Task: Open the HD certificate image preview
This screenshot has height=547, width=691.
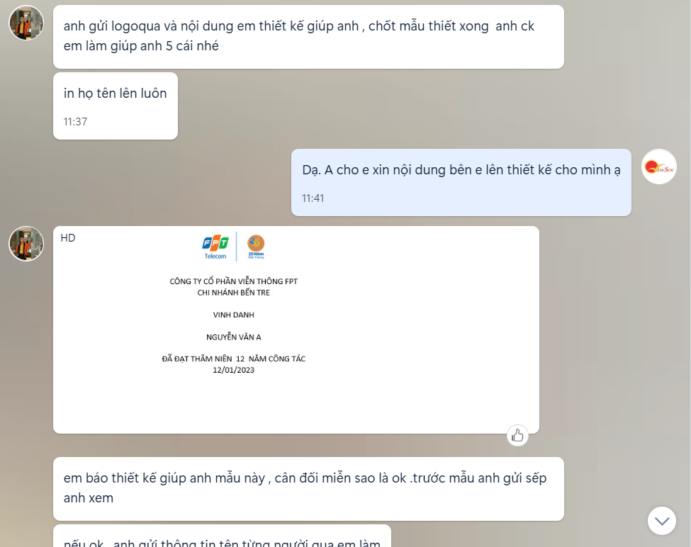Action: pos(296,330)
